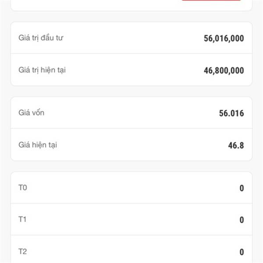Click the 46,800,000 current value amount
The image size is (263, 263).
[224, 71]
